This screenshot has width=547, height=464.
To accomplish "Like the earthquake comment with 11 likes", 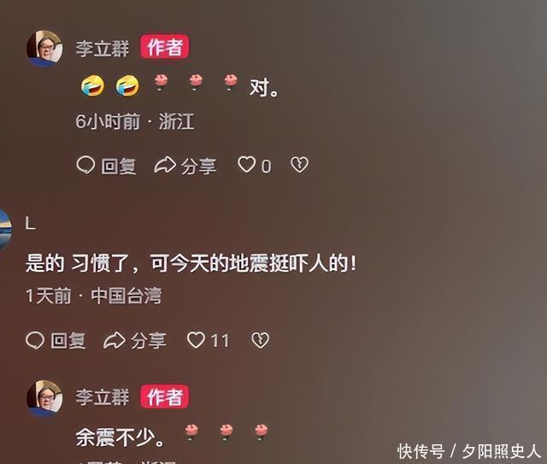I will coord(196,340).
